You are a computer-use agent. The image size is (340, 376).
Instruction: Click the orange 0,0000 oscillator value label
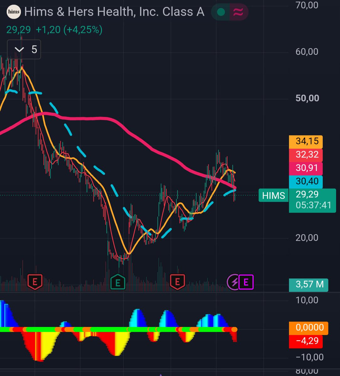[x=309, y=328]
